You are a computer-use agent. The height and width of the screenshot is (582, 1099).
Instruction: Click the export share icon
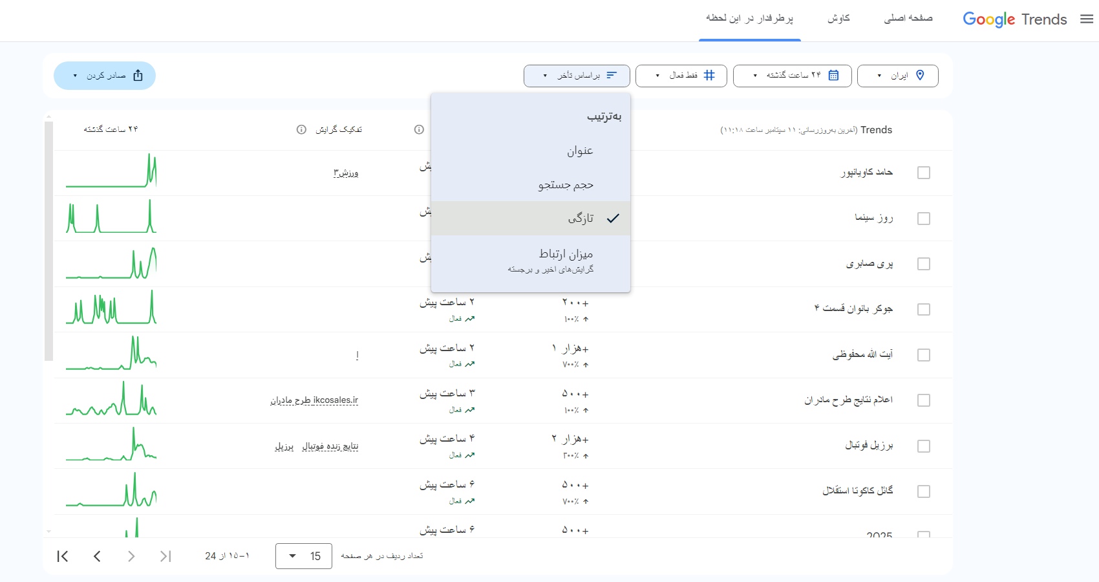pyautogui.click(x=138, y=76)
